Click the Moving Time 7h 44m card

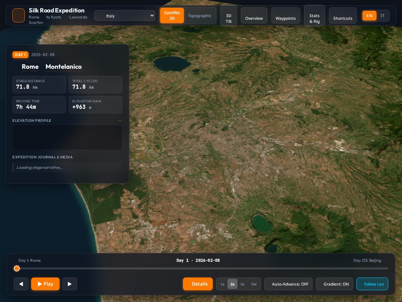[39, 105]
